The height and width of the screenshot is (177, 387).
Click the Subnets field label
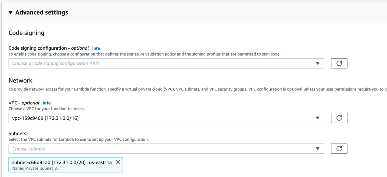point(17,134)
